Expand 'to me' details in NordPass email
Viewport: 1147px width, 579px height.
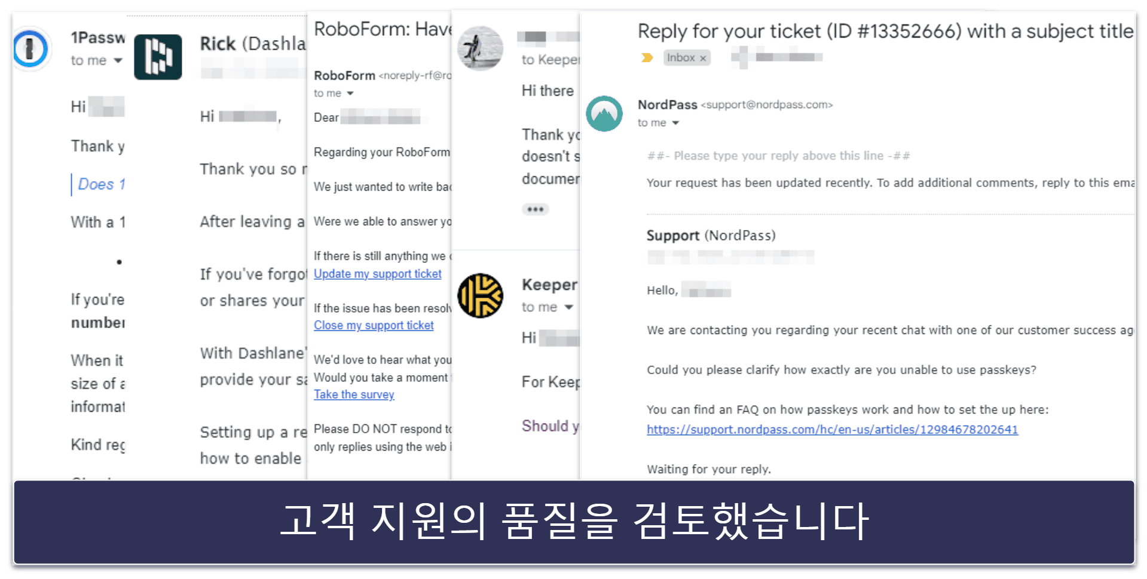675,122
